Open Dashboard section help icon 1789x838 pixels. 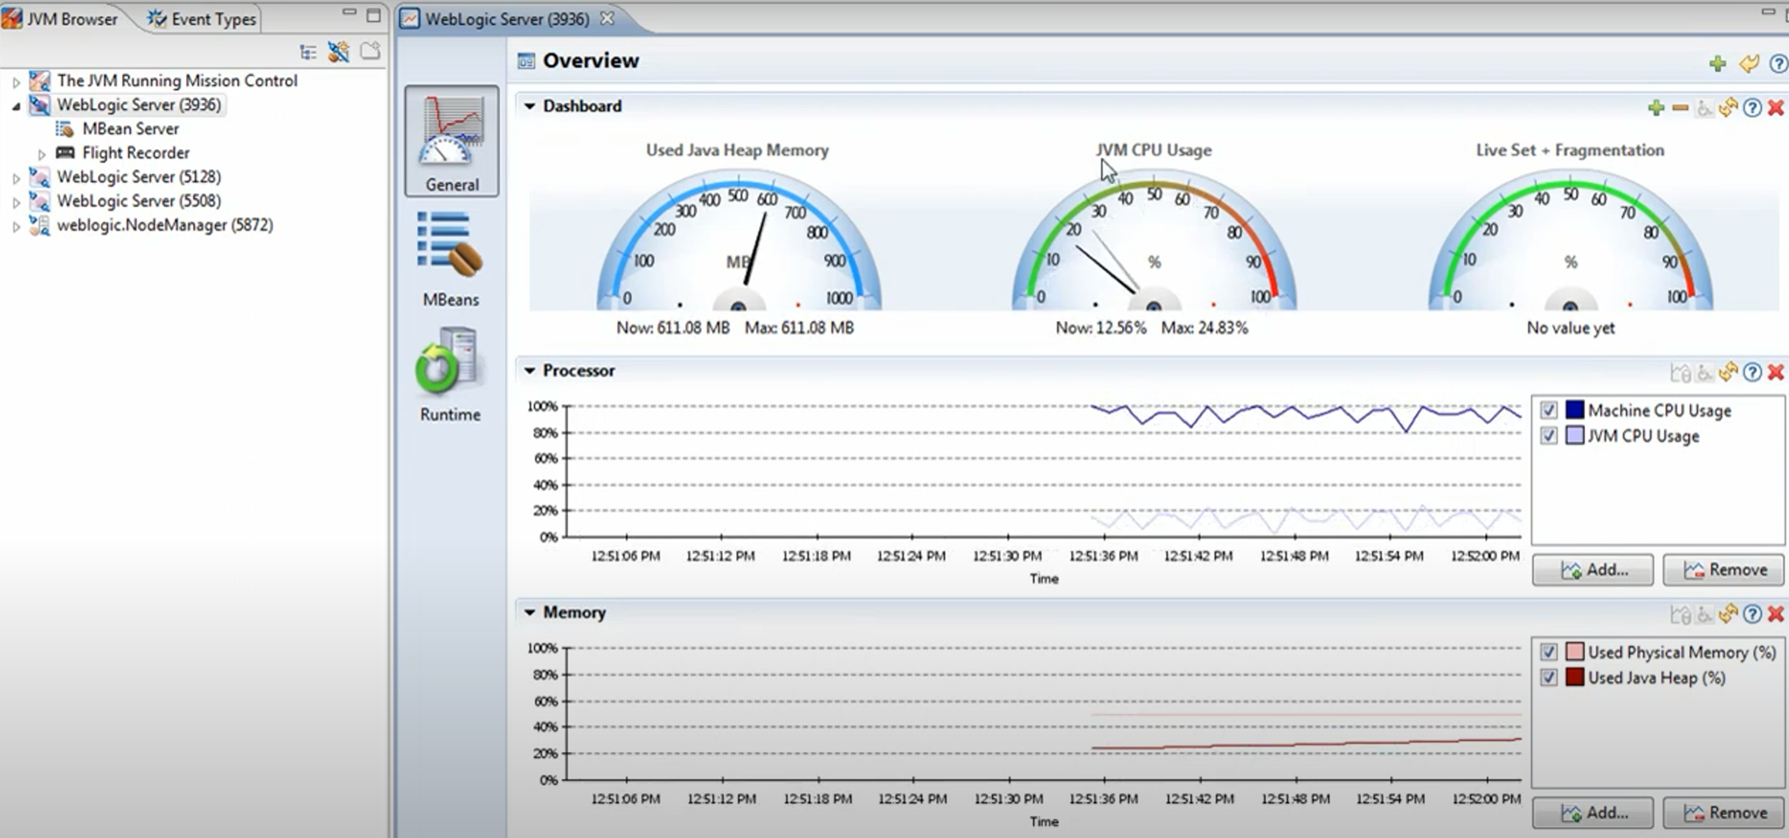(1753, 108)
